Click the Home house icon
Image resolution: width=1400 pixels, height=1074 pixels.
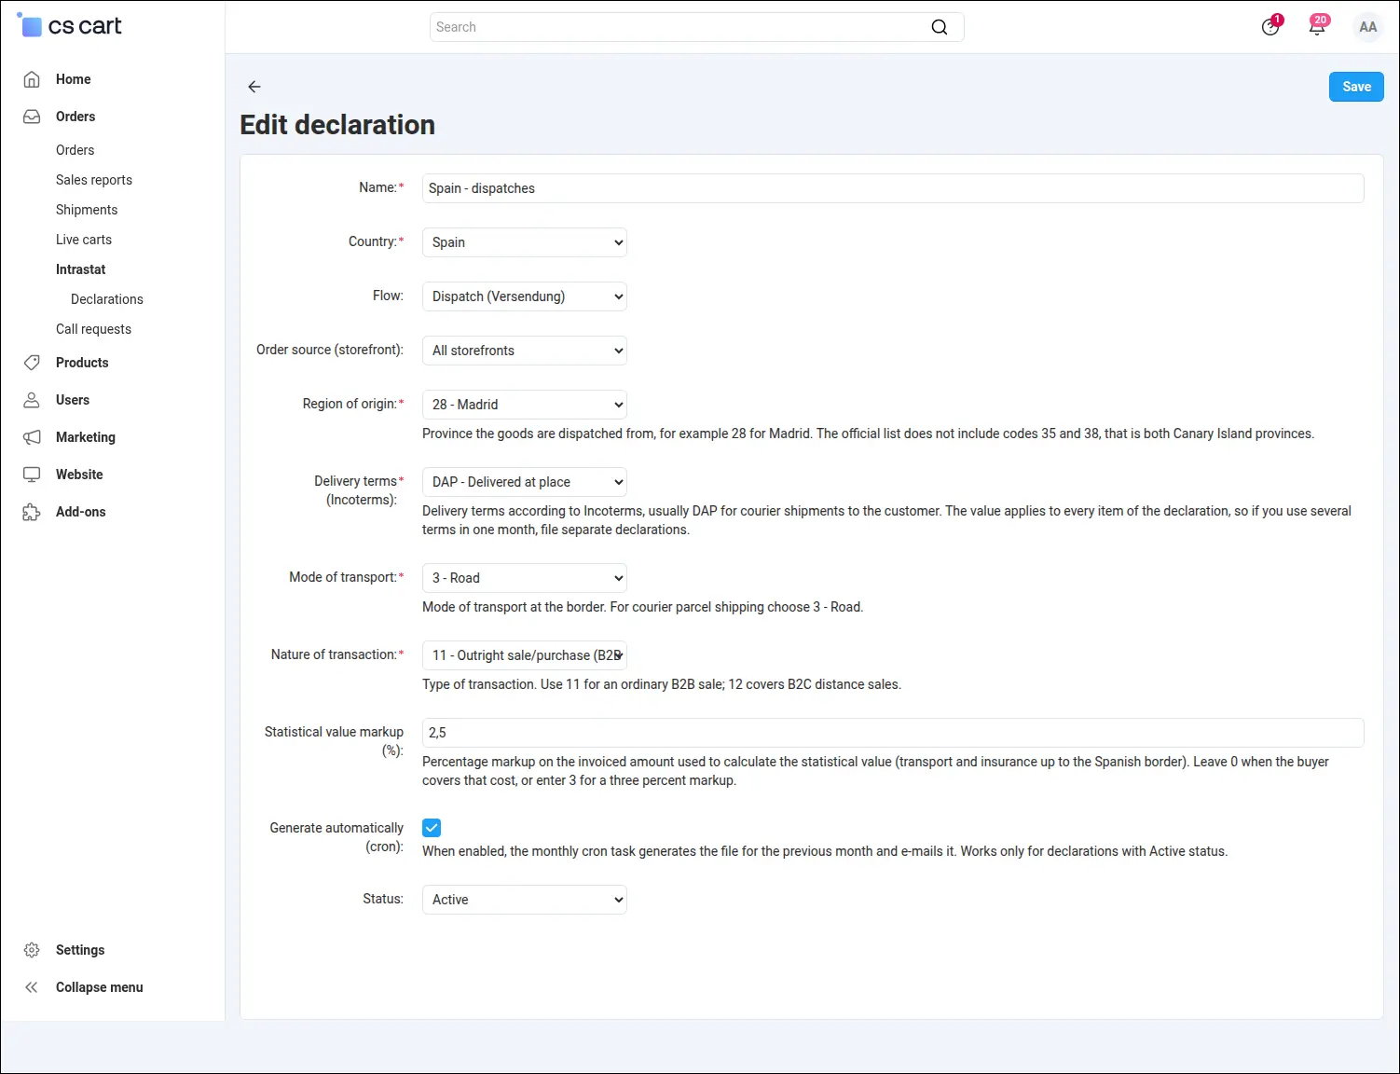tap(32, 79)
